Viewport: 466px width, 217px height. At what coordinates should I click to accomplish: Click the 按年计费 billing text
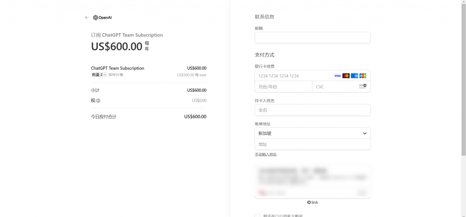[x=116, y=75]
